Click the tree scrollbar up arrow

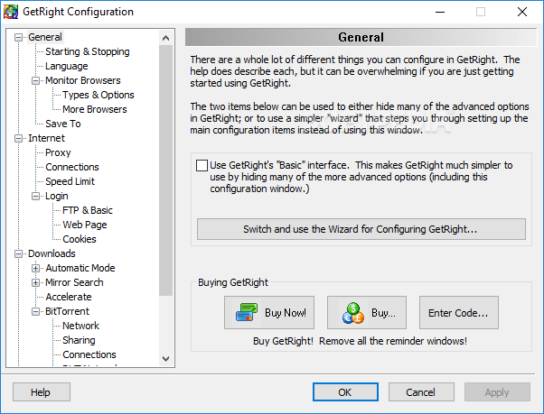166,38
